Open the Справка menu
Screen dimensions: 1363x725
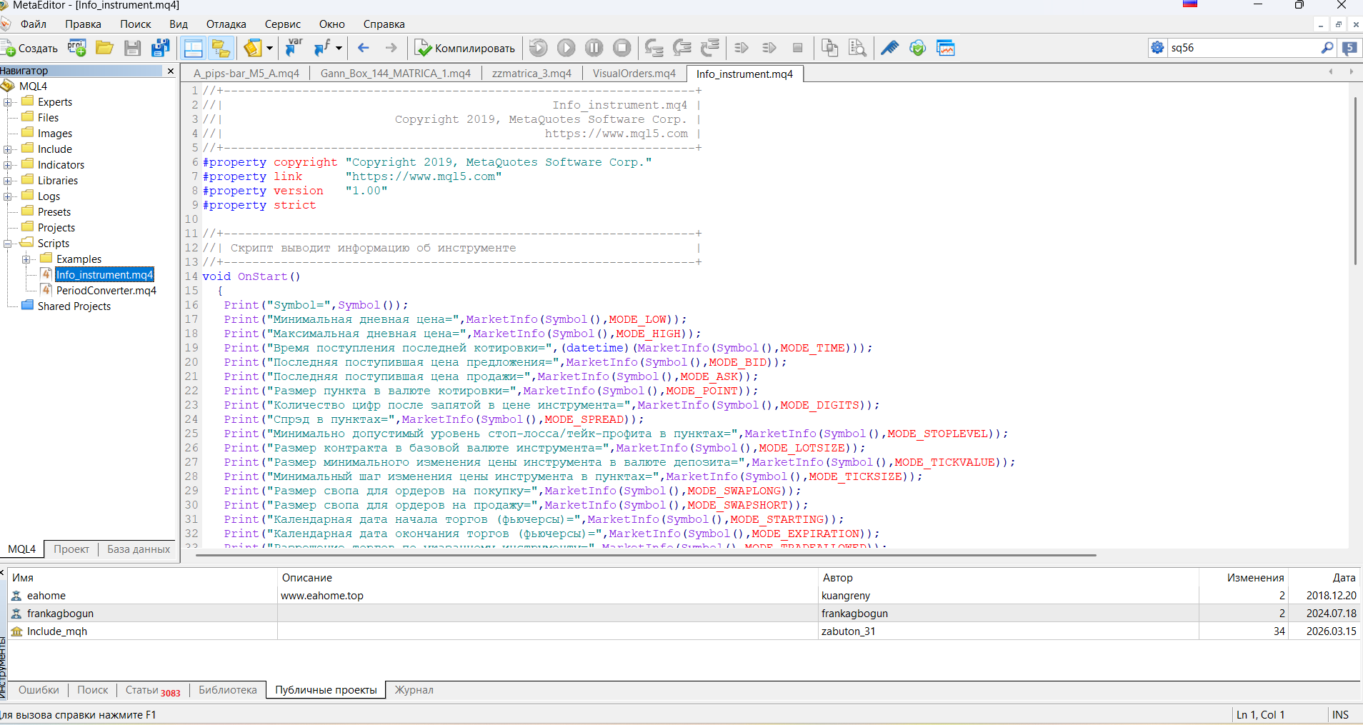pyautogui.click(x=384, y=24)
